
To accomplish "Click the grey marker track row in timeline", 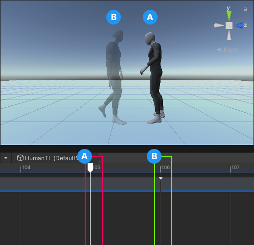I will 127,184.
